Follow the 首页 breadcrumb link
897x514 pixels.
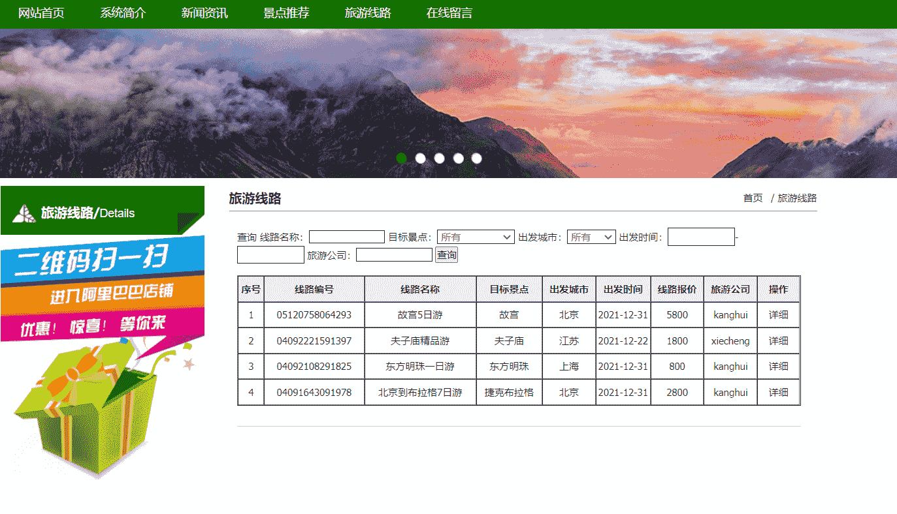(x=753, y=198)
